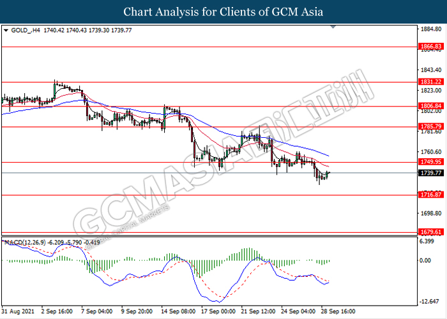Click the OHLC values 1740.42 1740.43 1739.30 1739.77
The height and width of the screenshot is (319, 447).
[87, 30]
